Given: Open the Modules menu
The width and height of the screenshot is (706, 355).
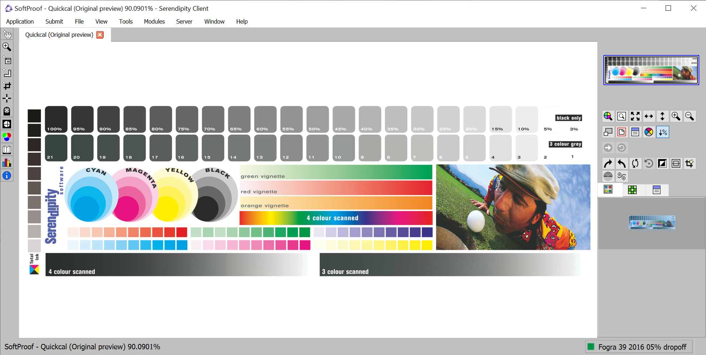Looking at the screenshot, I should tap(154, 21).
